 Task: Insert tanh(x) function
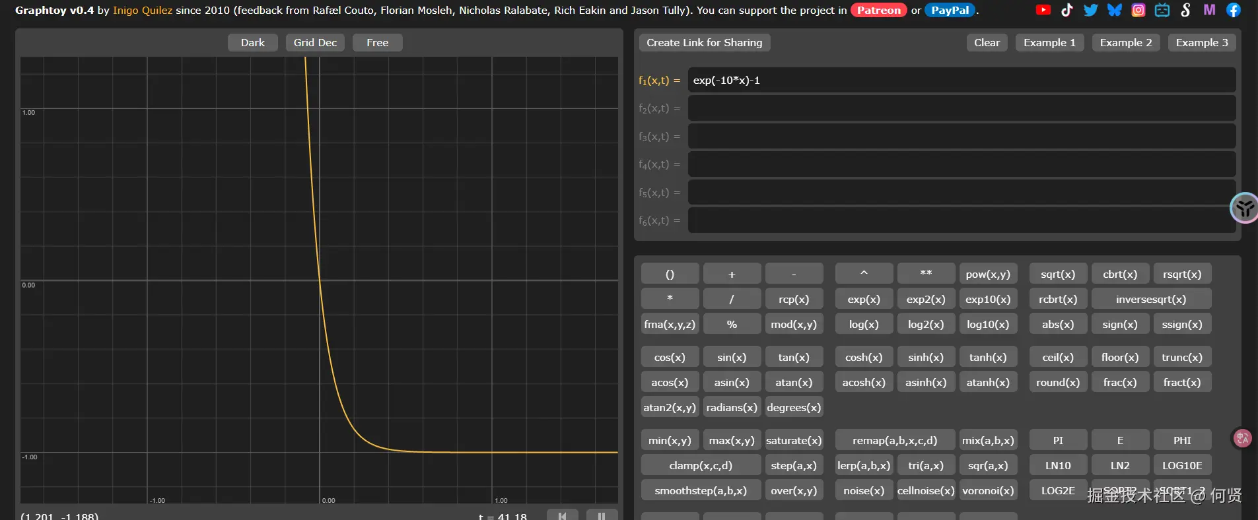pyautogui.click(x=988, y=357)
